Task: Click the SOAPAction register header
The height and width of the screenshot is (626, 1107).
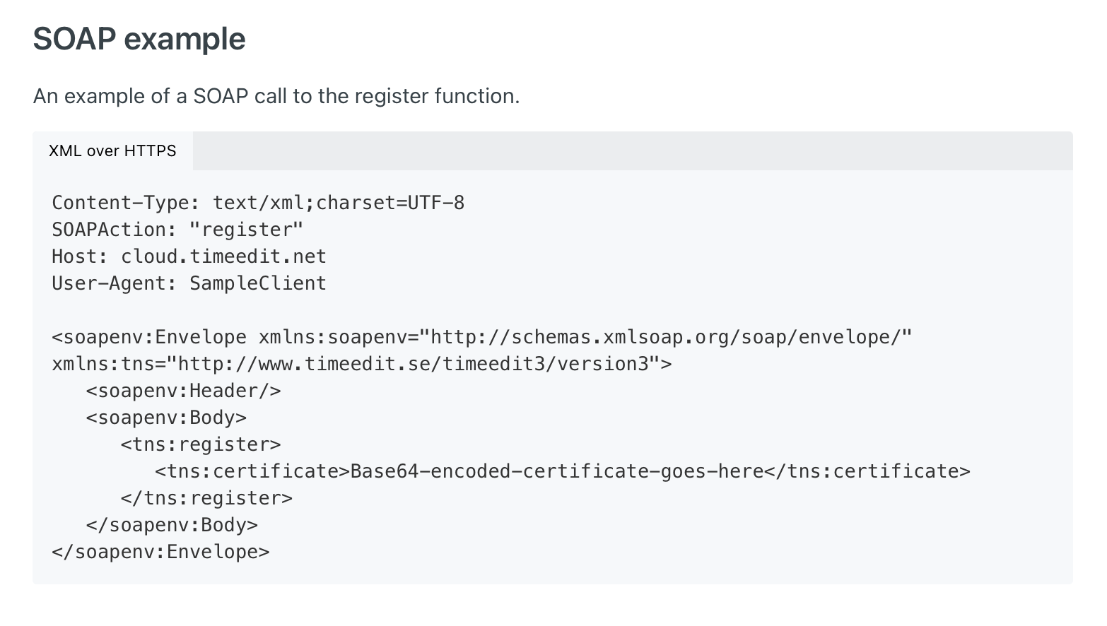Action: pyautogui.click(x=177, y=229)
